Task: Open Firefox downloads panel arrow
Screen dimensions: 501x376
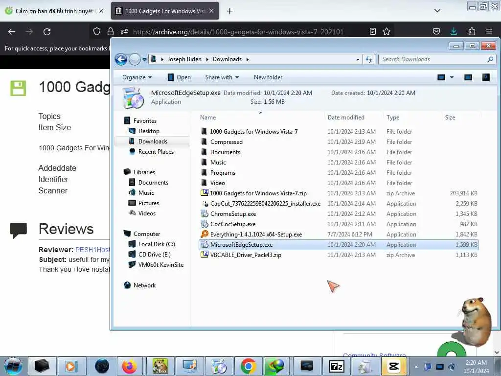Action: [454, 31]
